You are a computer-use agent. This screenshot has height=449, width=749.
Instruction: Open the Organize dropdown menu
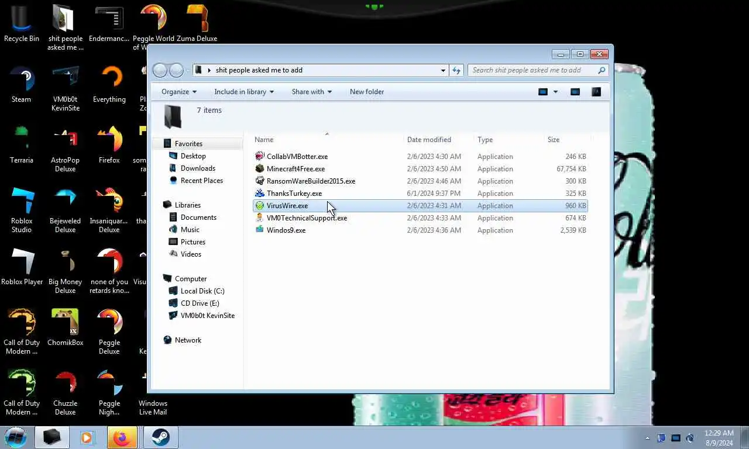point(179,92)
